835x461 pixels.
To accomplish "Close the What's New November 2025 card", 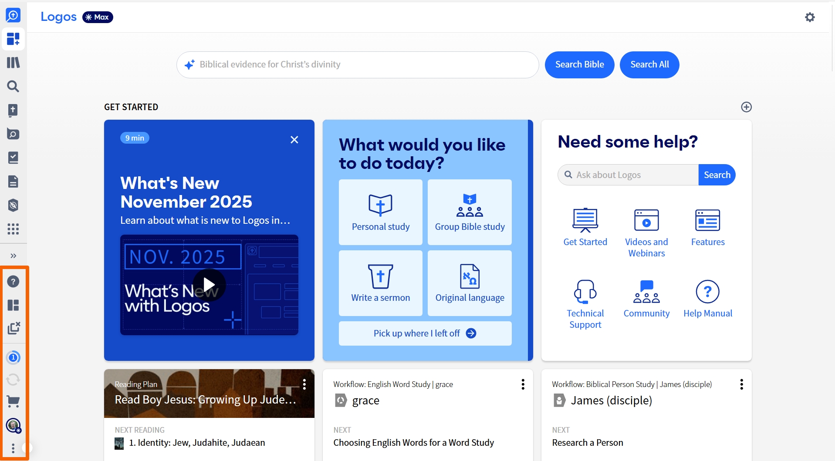I will tap(294, 140).
